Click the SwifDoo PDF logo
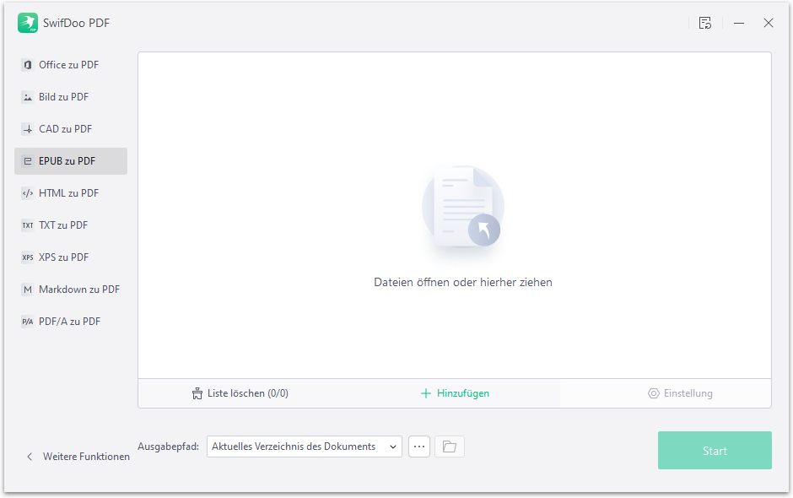 coord(28,23)
